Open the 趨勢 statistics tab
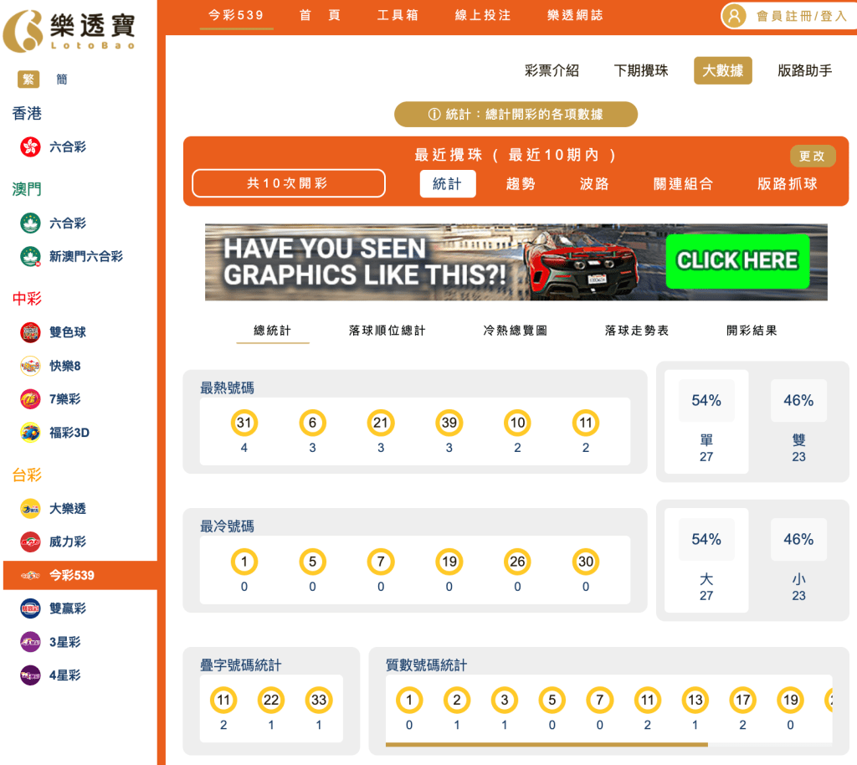Image resolution: width=857 pixels, height=765 pixels. tap(521, 183)
